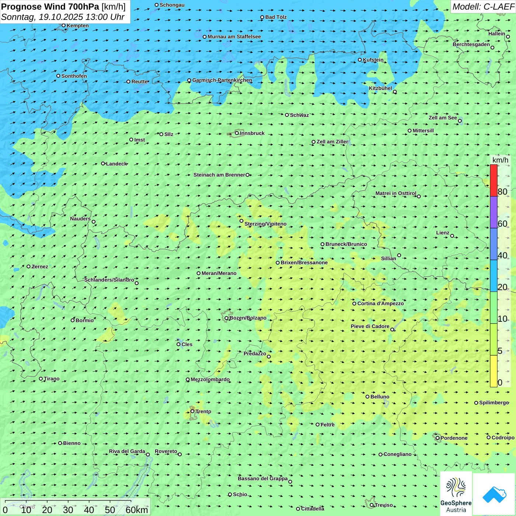Click the Cortina d'Ampezzo marker
This screenshot has height=516, width=516.
click(x=354, y=304)
